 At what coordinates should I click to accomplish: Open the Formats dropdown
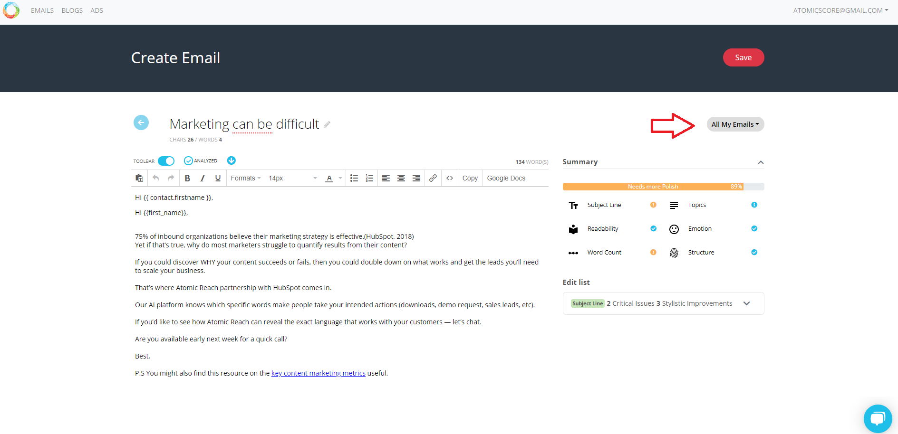tap(245, 178)
